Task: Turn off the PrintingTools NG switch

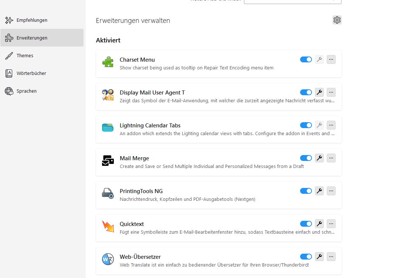Action: pos(306,191)
